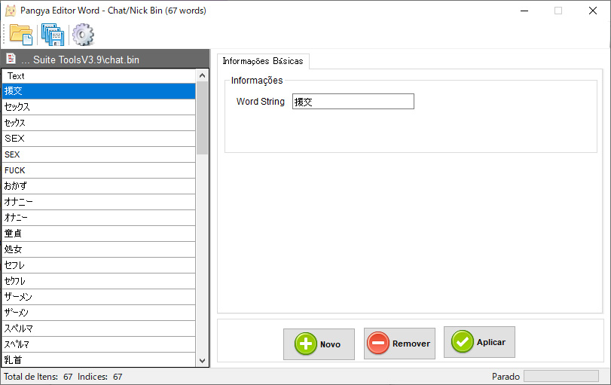Save all using the floppy disks icon
Screen dimensions: 611x385
tap(53, 35)
